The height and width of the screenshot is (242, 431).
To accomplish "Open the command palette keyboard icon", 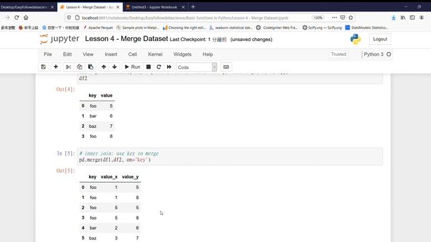I will point(226,67).
